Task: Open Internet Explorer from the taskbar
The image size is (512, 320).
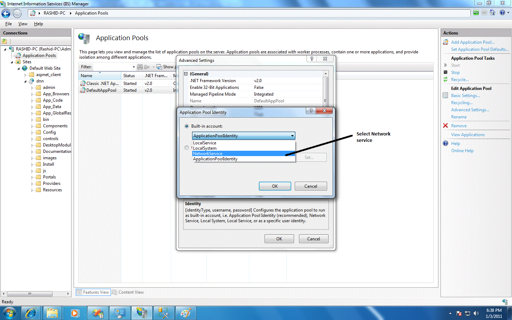Action: pos(30,313)
